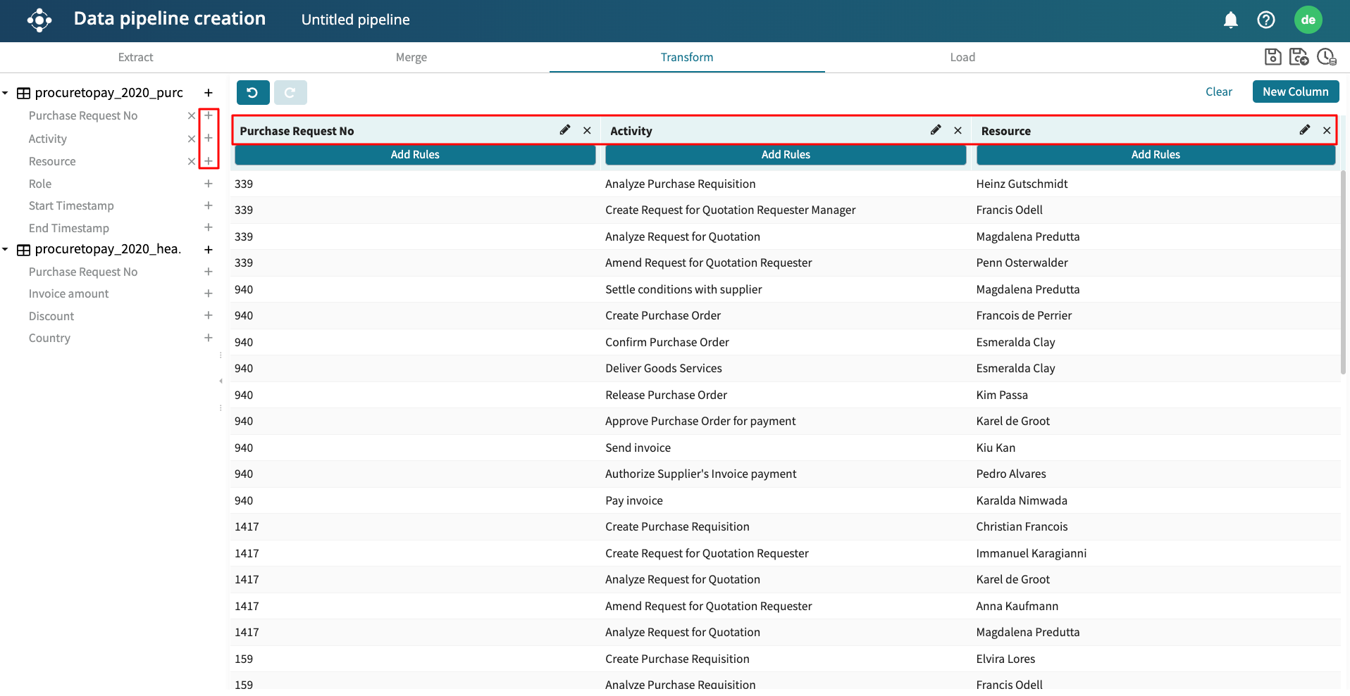Collapse the left panel with arrow handle

pos(221,381)
